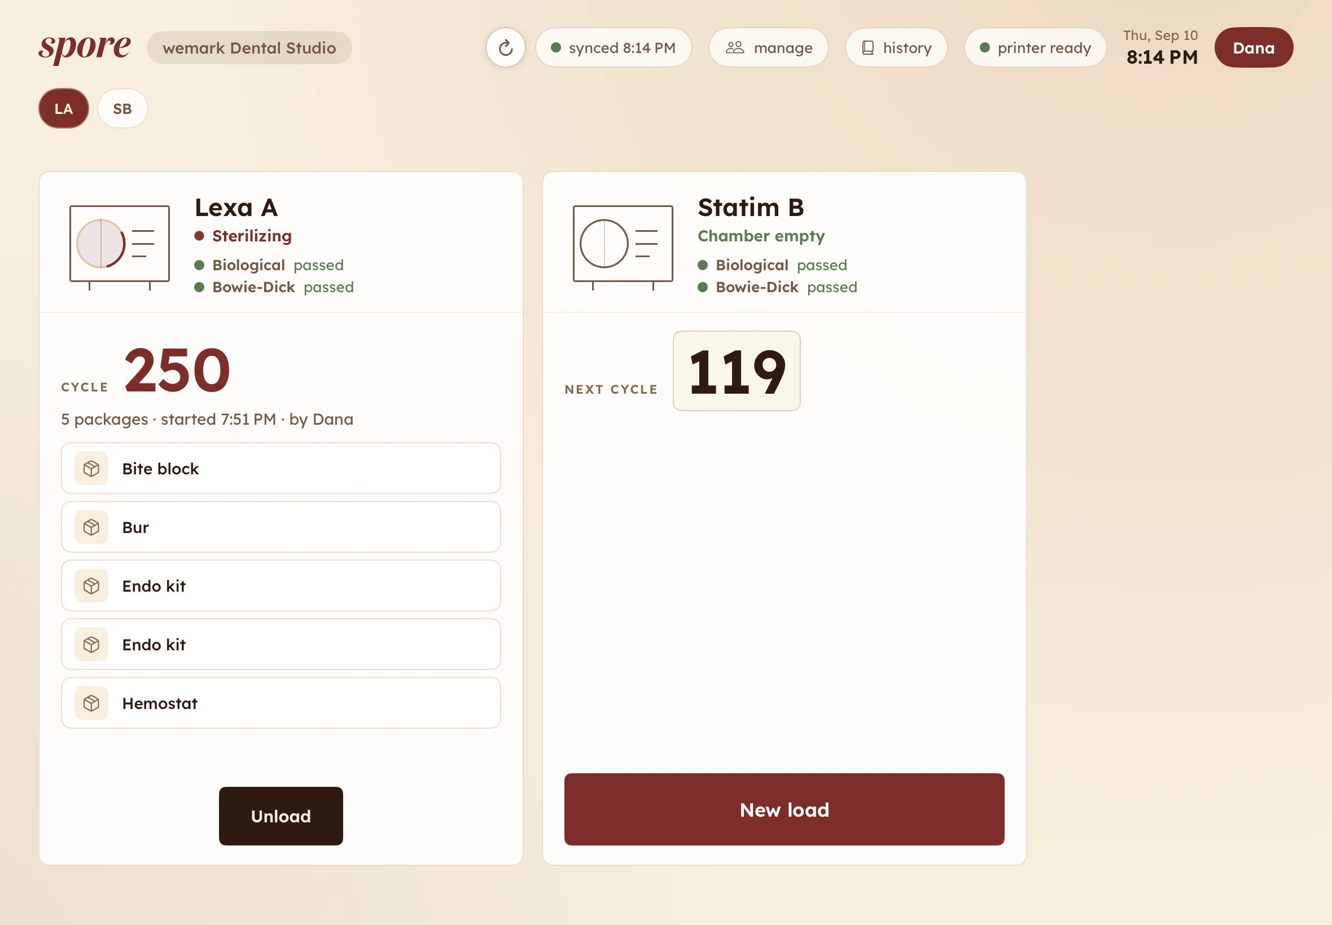Image resolution: width=1332 pixels, height=925 pixels.
Task: Switch to the LA sterilizer tab
Action: point(64,108)
